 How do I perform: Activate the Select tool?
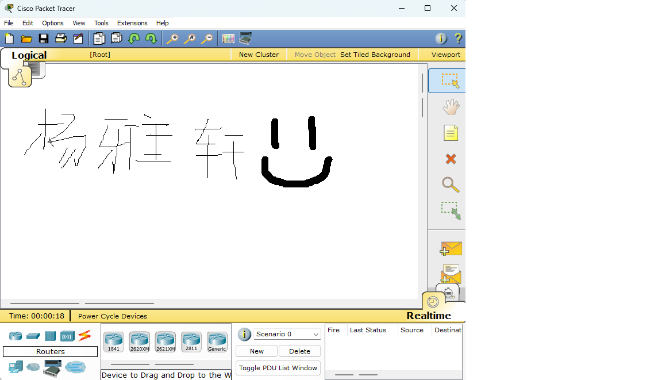click(x=450, y=80)
